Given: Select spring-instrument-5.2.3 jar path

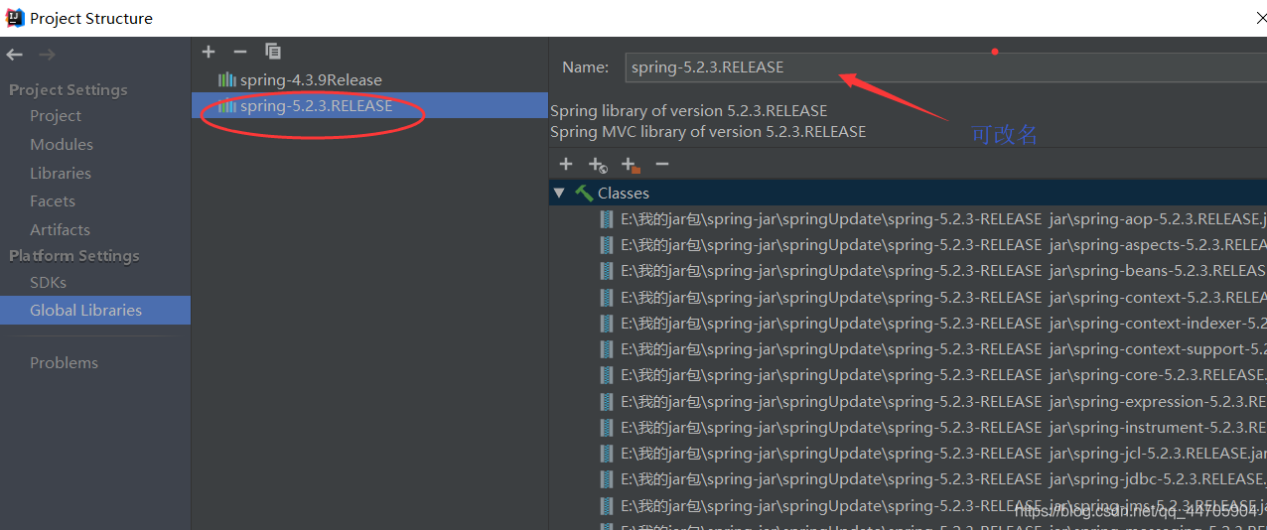Looking at the screenshot, I should (x=943, y=427).
